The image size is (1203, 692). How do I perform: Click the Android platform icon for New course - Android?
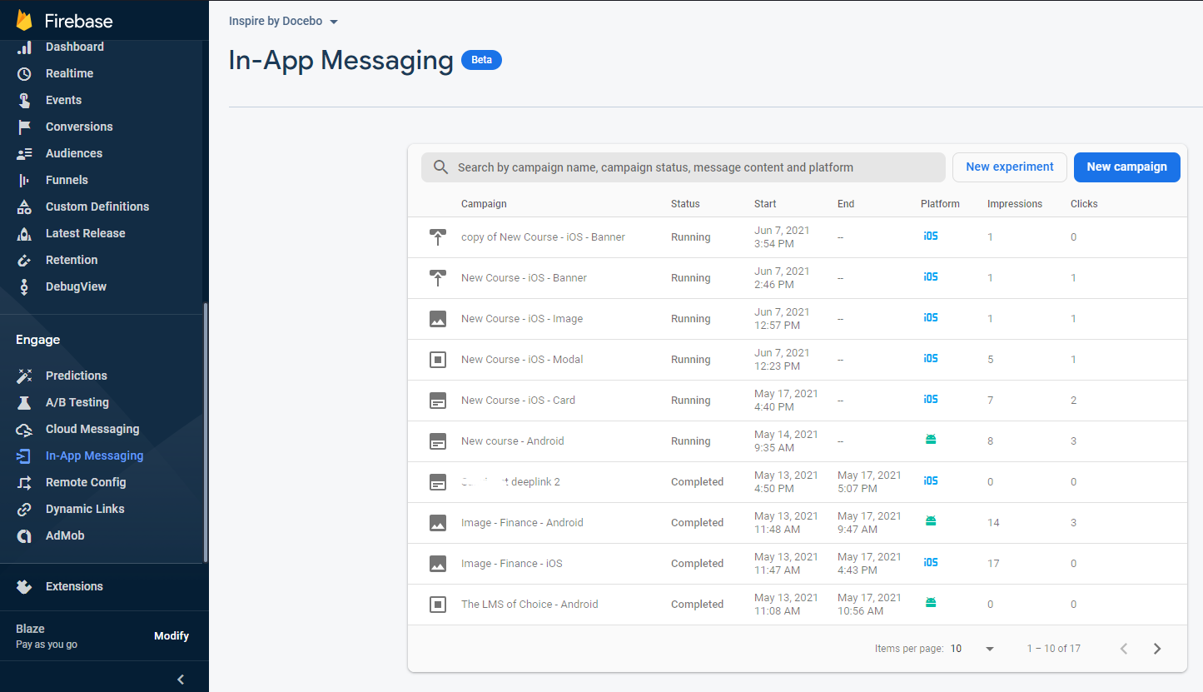click(931, 439)
